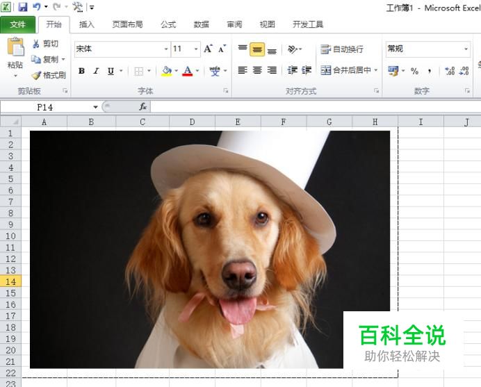The image size is (481, 387).
Task: Click the formula bar input
Action: click(316, 107)
